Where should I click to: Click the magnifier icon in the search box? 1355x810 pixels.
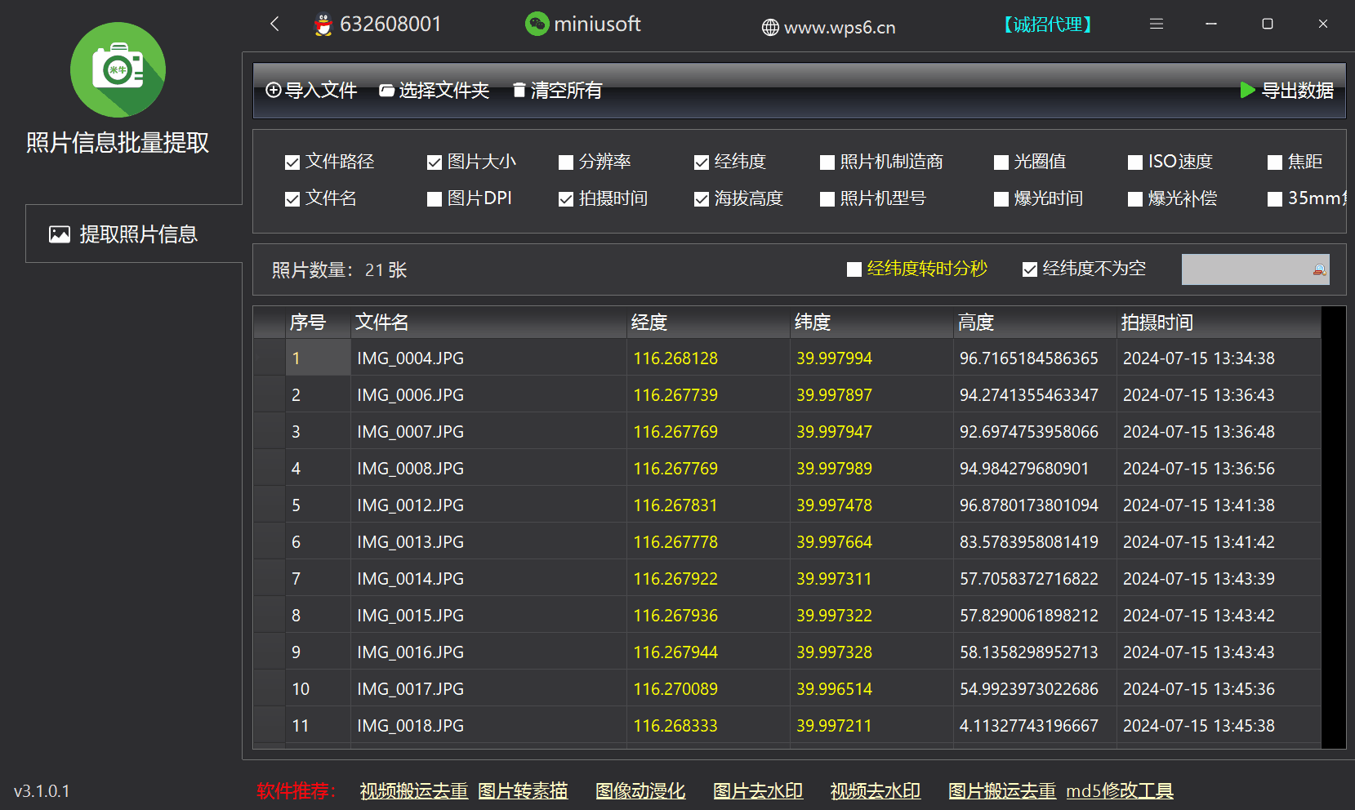pos(1318,269)
